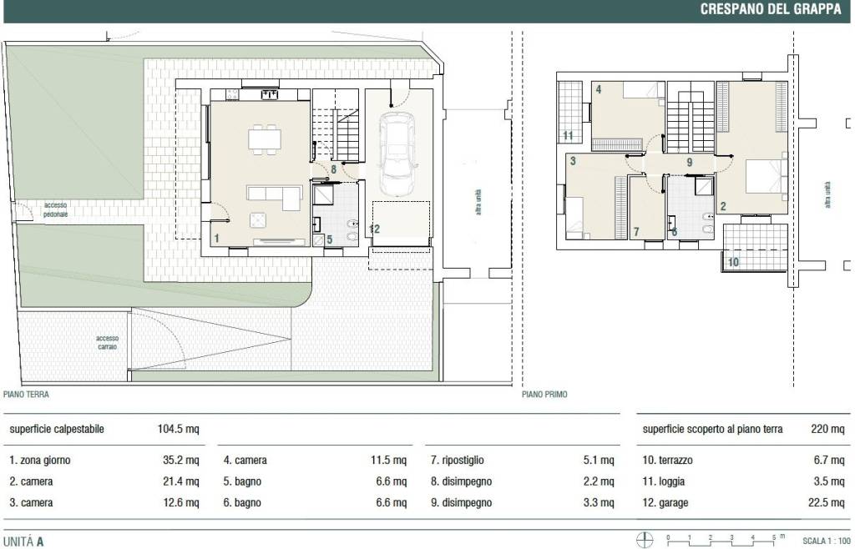Click the "accesso carraio" label
Image resolution: width=855 pixels, height=549 pixels.
(108, 342)
